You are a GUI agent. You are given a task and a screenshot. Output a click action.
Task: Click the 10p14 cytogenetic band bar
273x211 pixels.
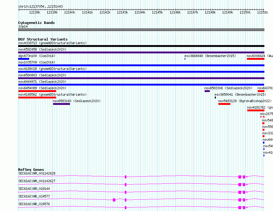click(141, 30)
